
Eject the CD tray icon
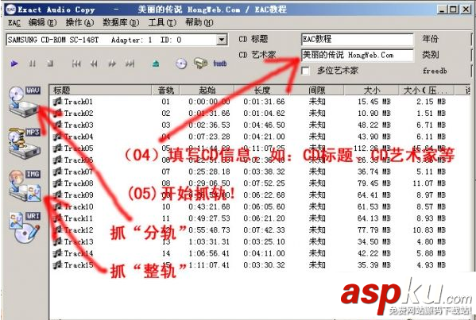(x=156, y=64)
